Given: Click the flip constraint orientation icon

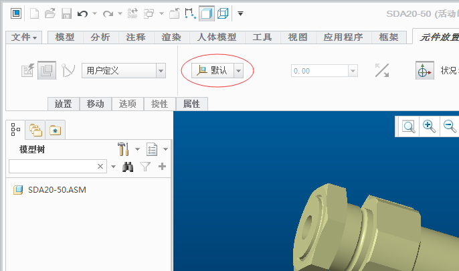Looking at the screenshot, I should (x=382, y=70).
